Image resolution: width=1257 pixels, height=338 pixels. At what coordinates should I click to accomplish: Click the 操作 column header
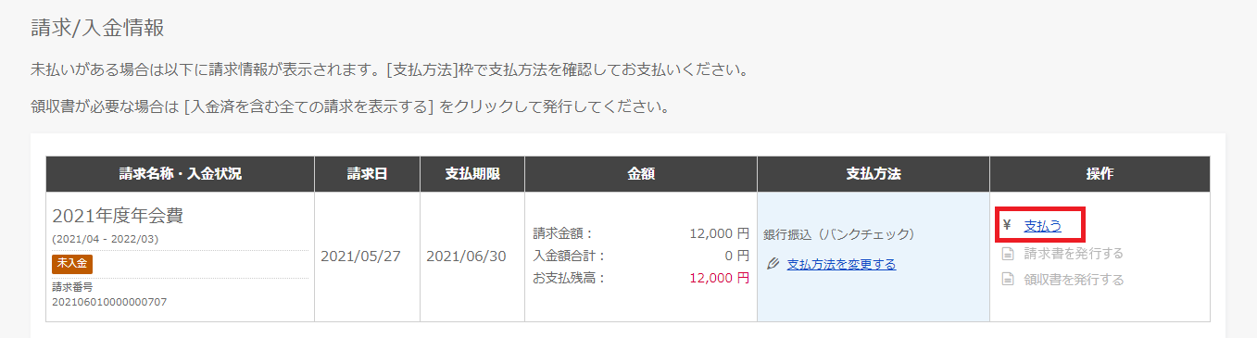[1100, 174]
